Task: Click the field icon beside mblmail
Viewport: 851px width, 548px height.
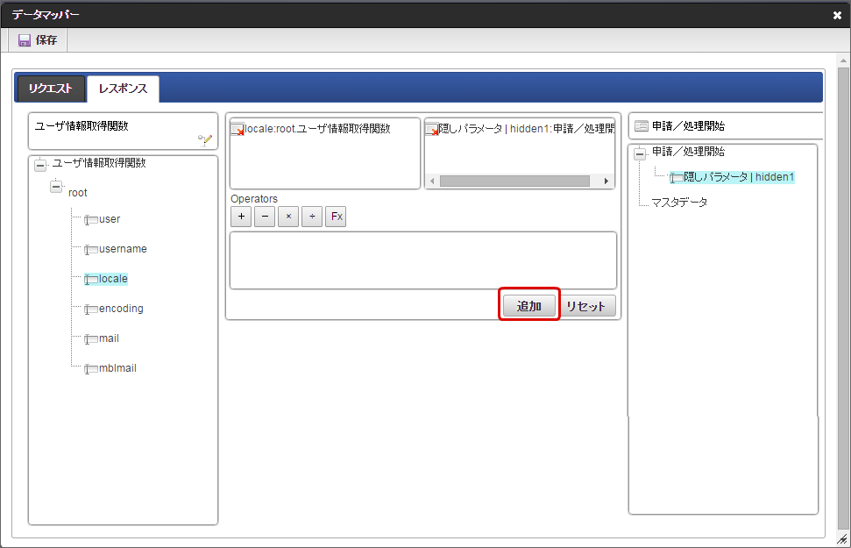Action: [90, 369]
